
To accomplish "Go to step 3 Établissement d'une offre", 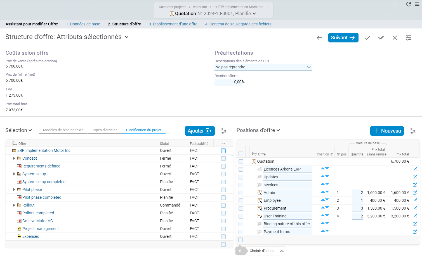I will point(173,24).
